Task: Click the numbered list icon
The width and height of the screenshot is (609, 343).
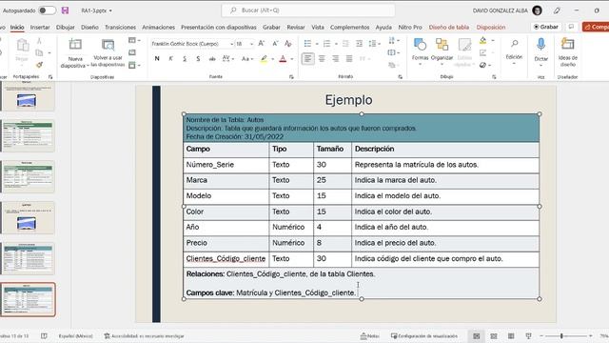Action: coord(326,44)
